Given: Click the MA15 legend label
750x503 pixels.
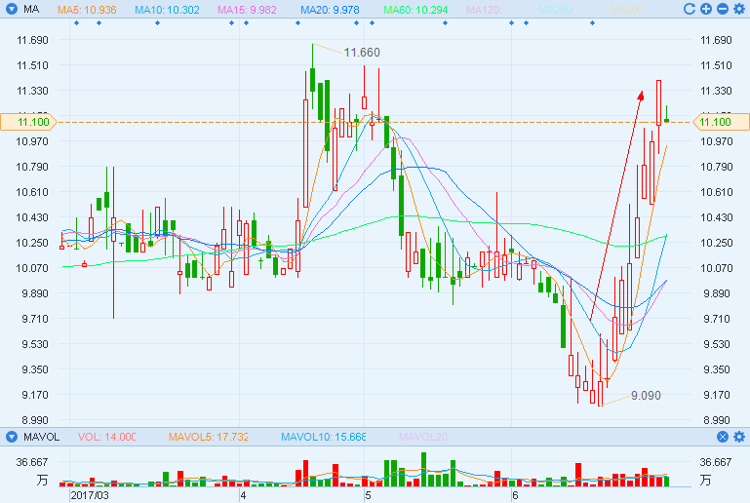Looking at the screenshot, I should [248, 9].
